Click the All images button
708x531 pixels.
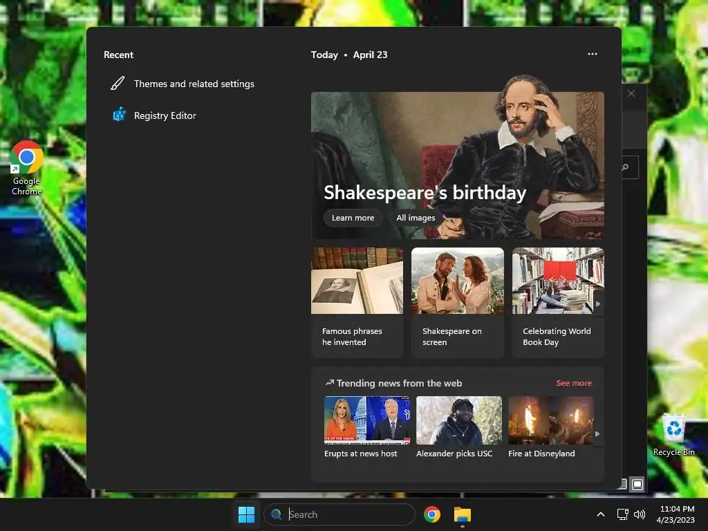tap(416, 218)
